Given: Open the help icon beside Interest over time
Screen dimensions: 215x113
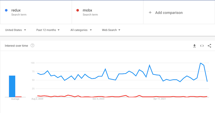Looking at the screenshot, I should click(32, 45).
